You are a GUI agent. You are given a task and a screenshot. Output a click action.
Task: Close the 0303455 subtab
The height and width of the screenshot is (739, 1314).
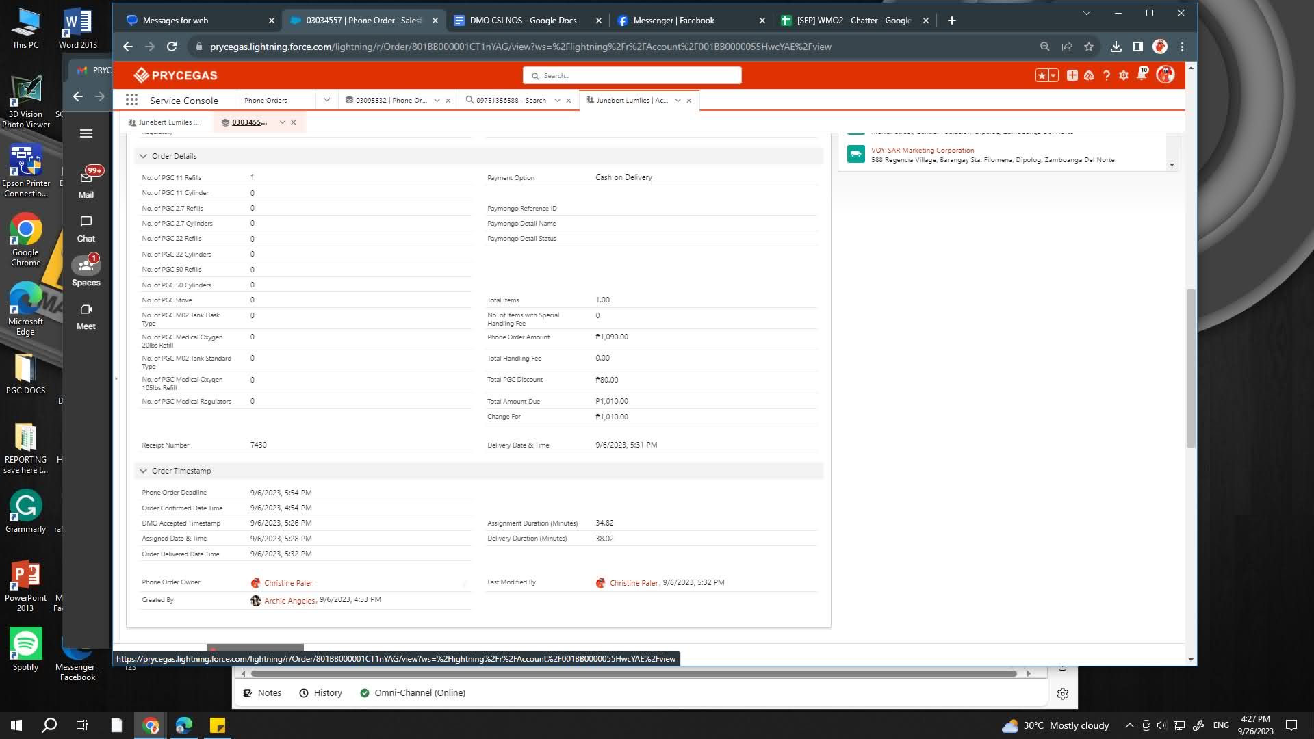click(294, 122)
